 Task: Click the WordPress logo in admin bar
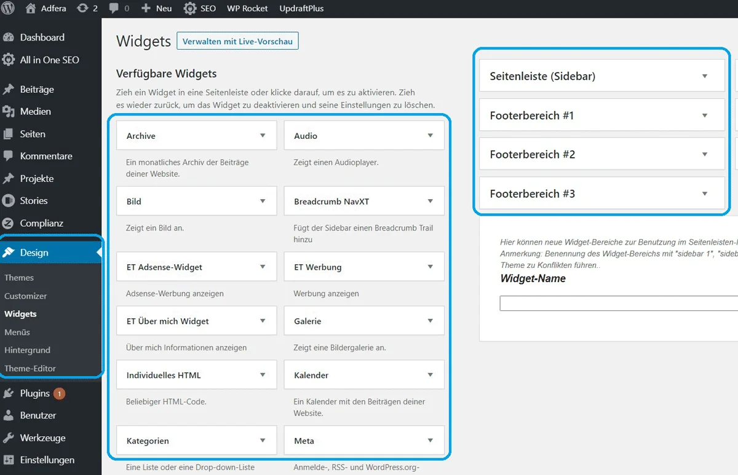tap(7, 8)
